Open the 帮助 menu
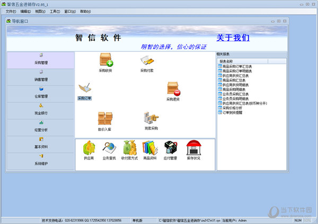Image resolution: width=318 pixels, height=224 pixels. click(x=85, y=12)
